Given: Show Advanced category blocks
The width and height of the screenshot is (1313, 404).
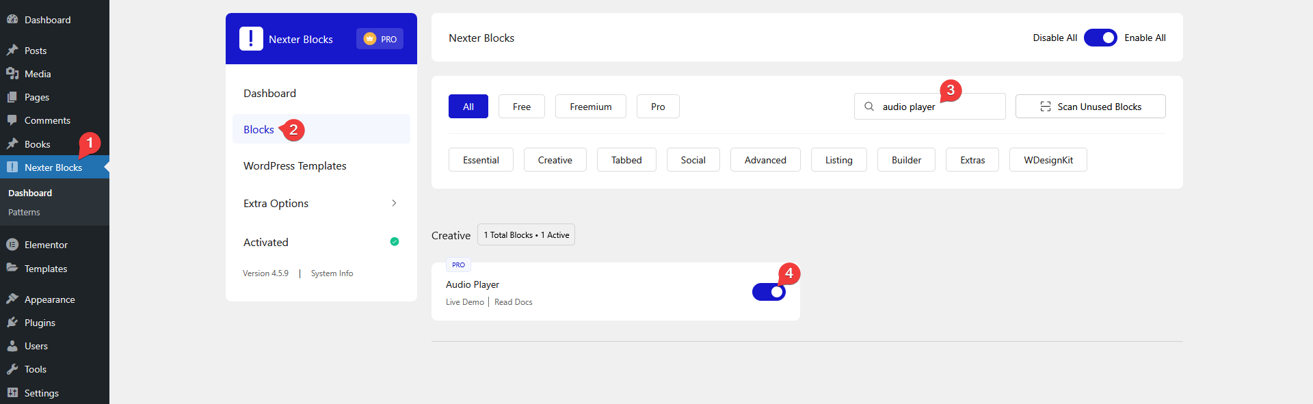Looking at the screenshot, I should point(765,160).
